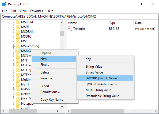Viewport: 159px width, 114px height.
Task: Click the values pane horizontal scrollbar thumb
Action: point(97,111)
